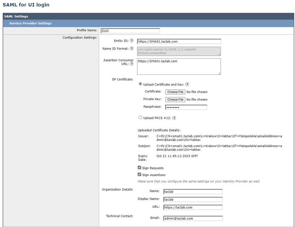Click the SAML for UI login heading
295x227 pixels.
[x=26, y=5]
